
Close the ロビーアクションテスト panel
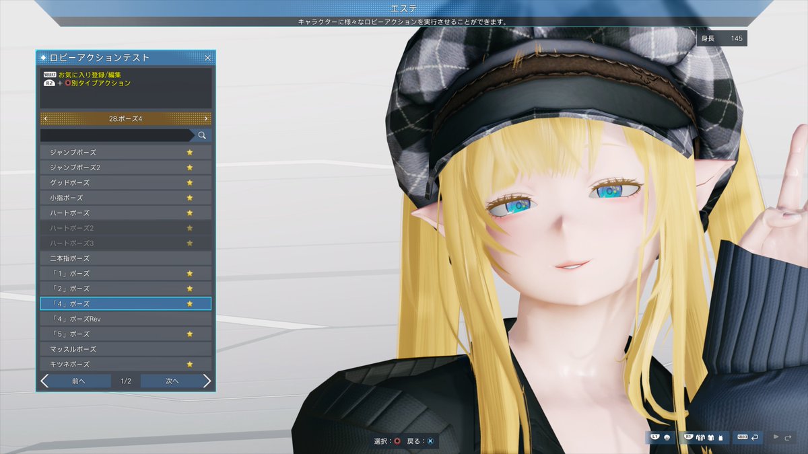tap(207, 58)
